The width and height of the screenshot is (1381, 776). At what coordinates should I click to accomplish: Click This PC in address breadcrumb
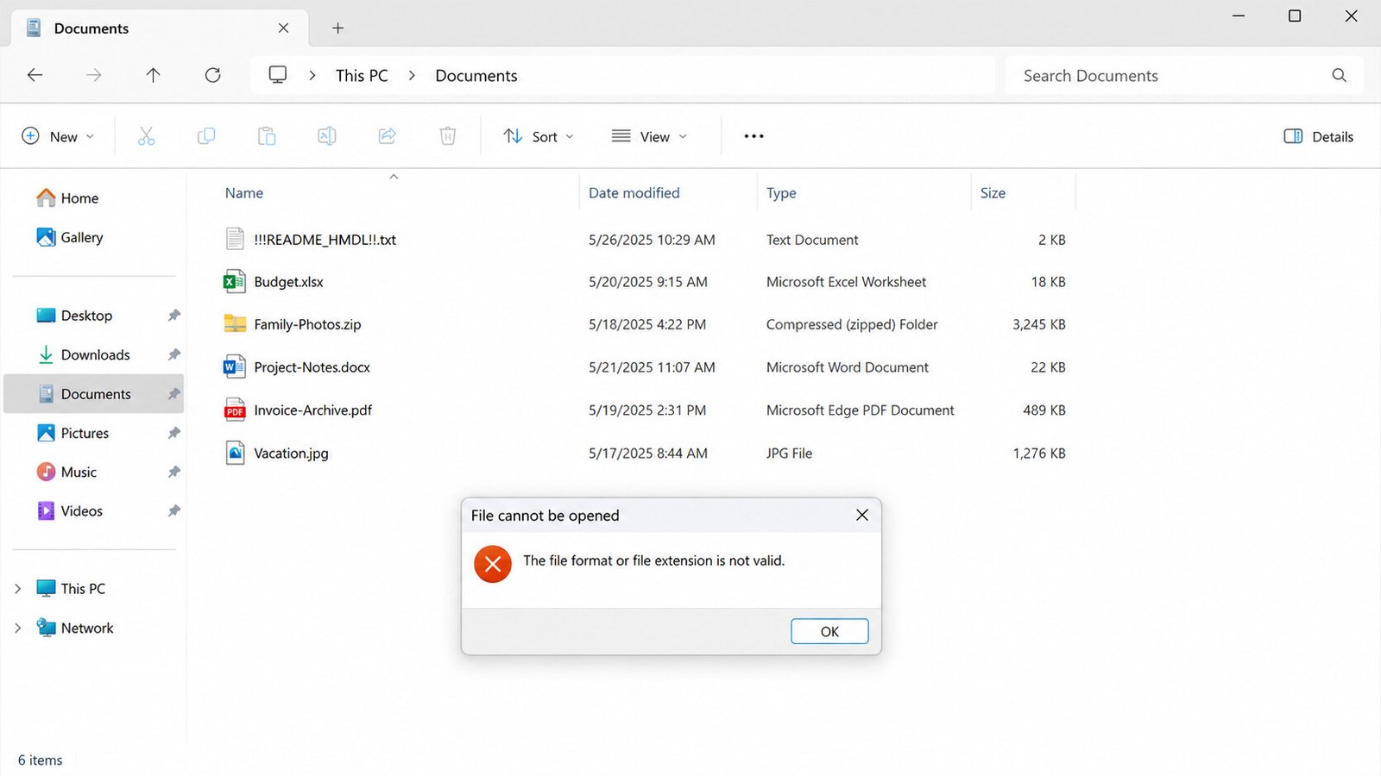[x=362, y=76]
